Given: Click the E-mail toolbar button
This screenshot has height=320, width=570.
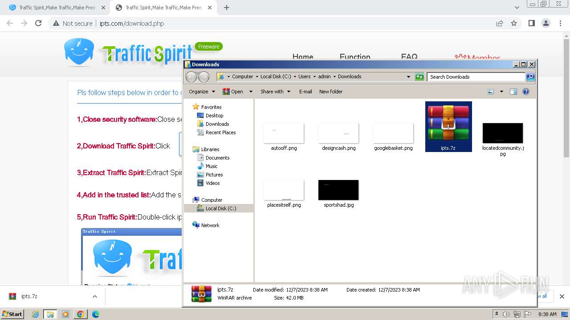Looking at the screenshot, I should click(x=305, y=92).
